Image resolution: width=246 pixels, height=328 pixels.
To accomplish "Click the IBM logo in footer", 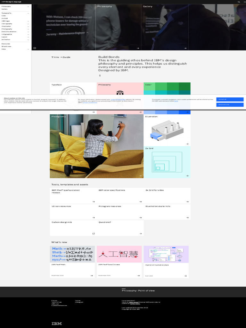I will (57, 324).
